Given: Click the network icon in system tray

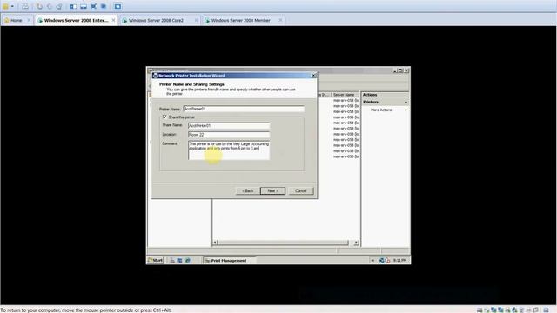Looking at the screenshot, I should (x=381, y=261).
